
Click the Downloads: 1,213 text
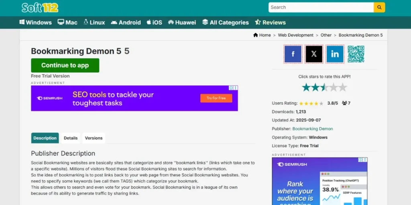(x=289, y=112)
